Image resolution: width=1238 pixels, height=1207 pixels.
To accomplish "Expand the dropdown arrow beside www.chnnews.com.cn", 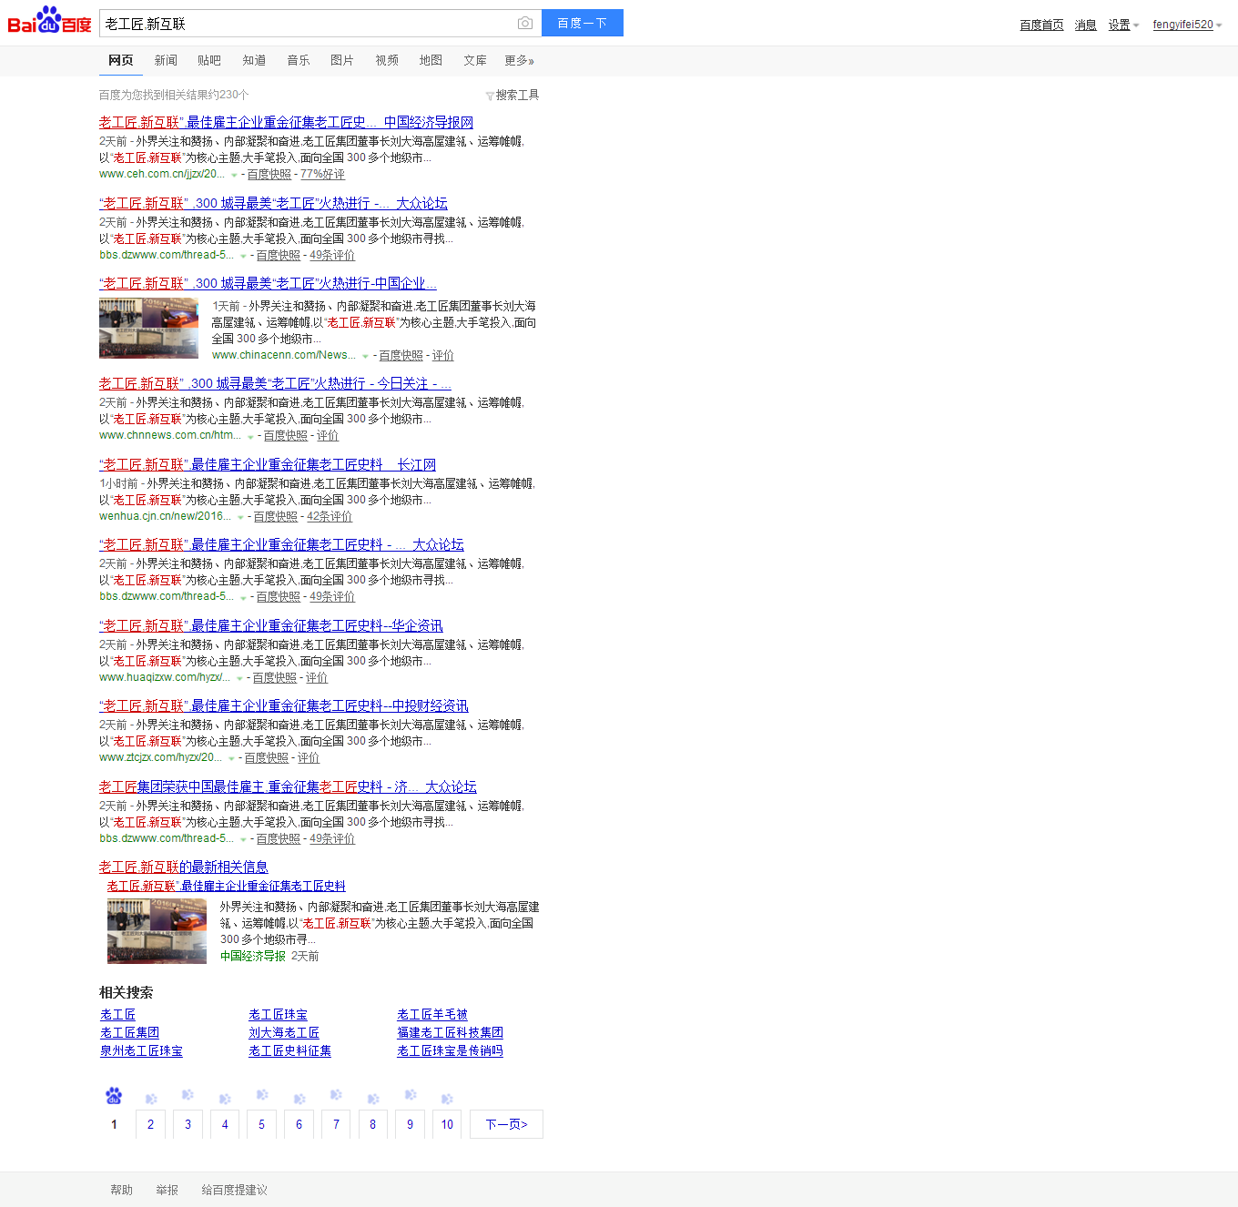I will [x=250, y=437].
